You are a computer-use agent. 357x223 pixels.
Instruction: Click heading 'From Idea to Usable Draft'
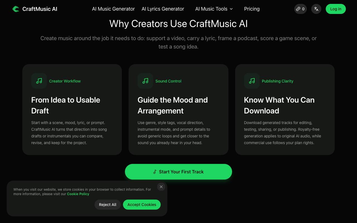(x=66, y=105)
